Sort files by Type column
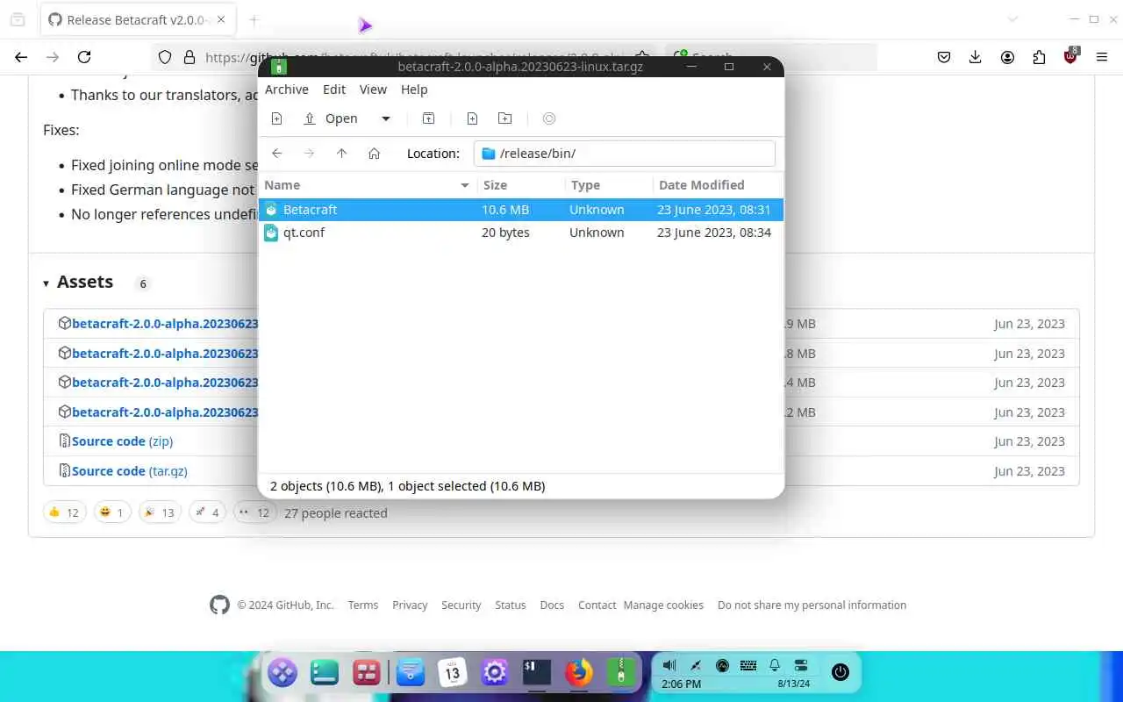 pyautogui.click(x=609, y=185)
